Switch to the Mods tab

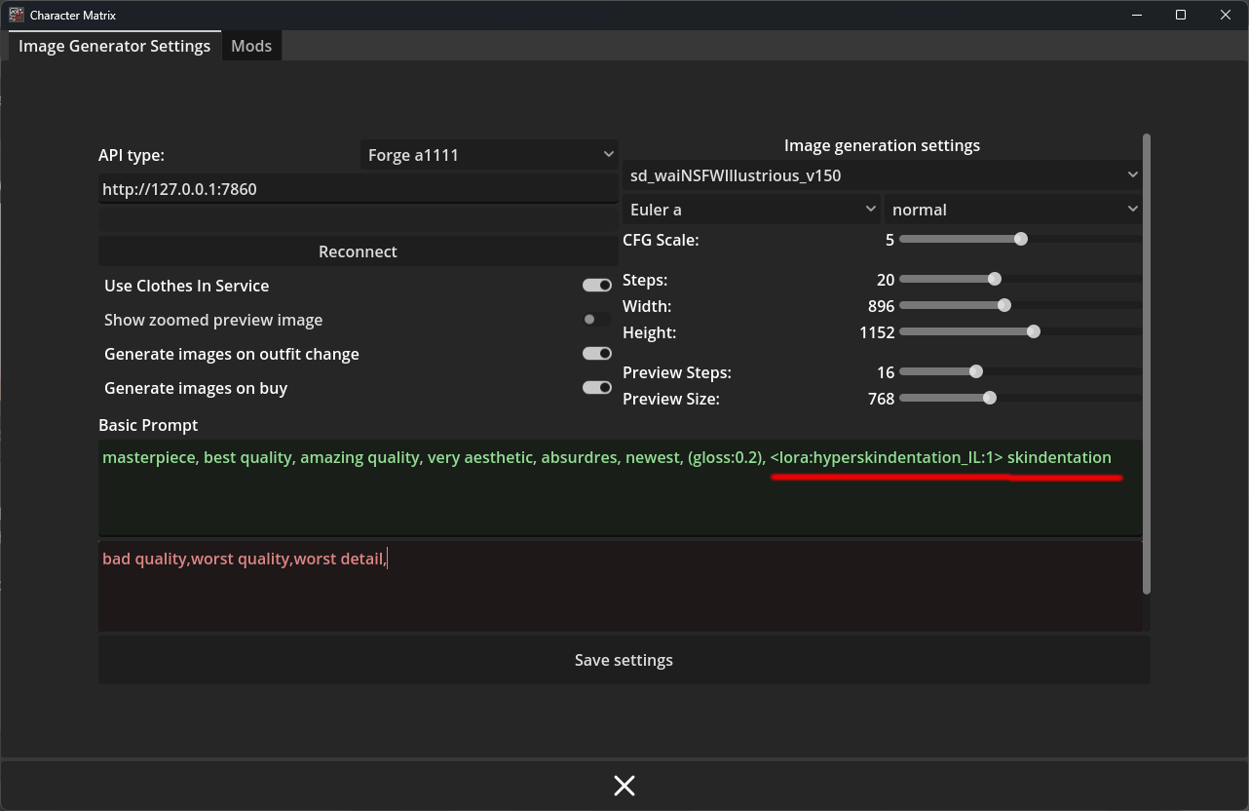251,46
